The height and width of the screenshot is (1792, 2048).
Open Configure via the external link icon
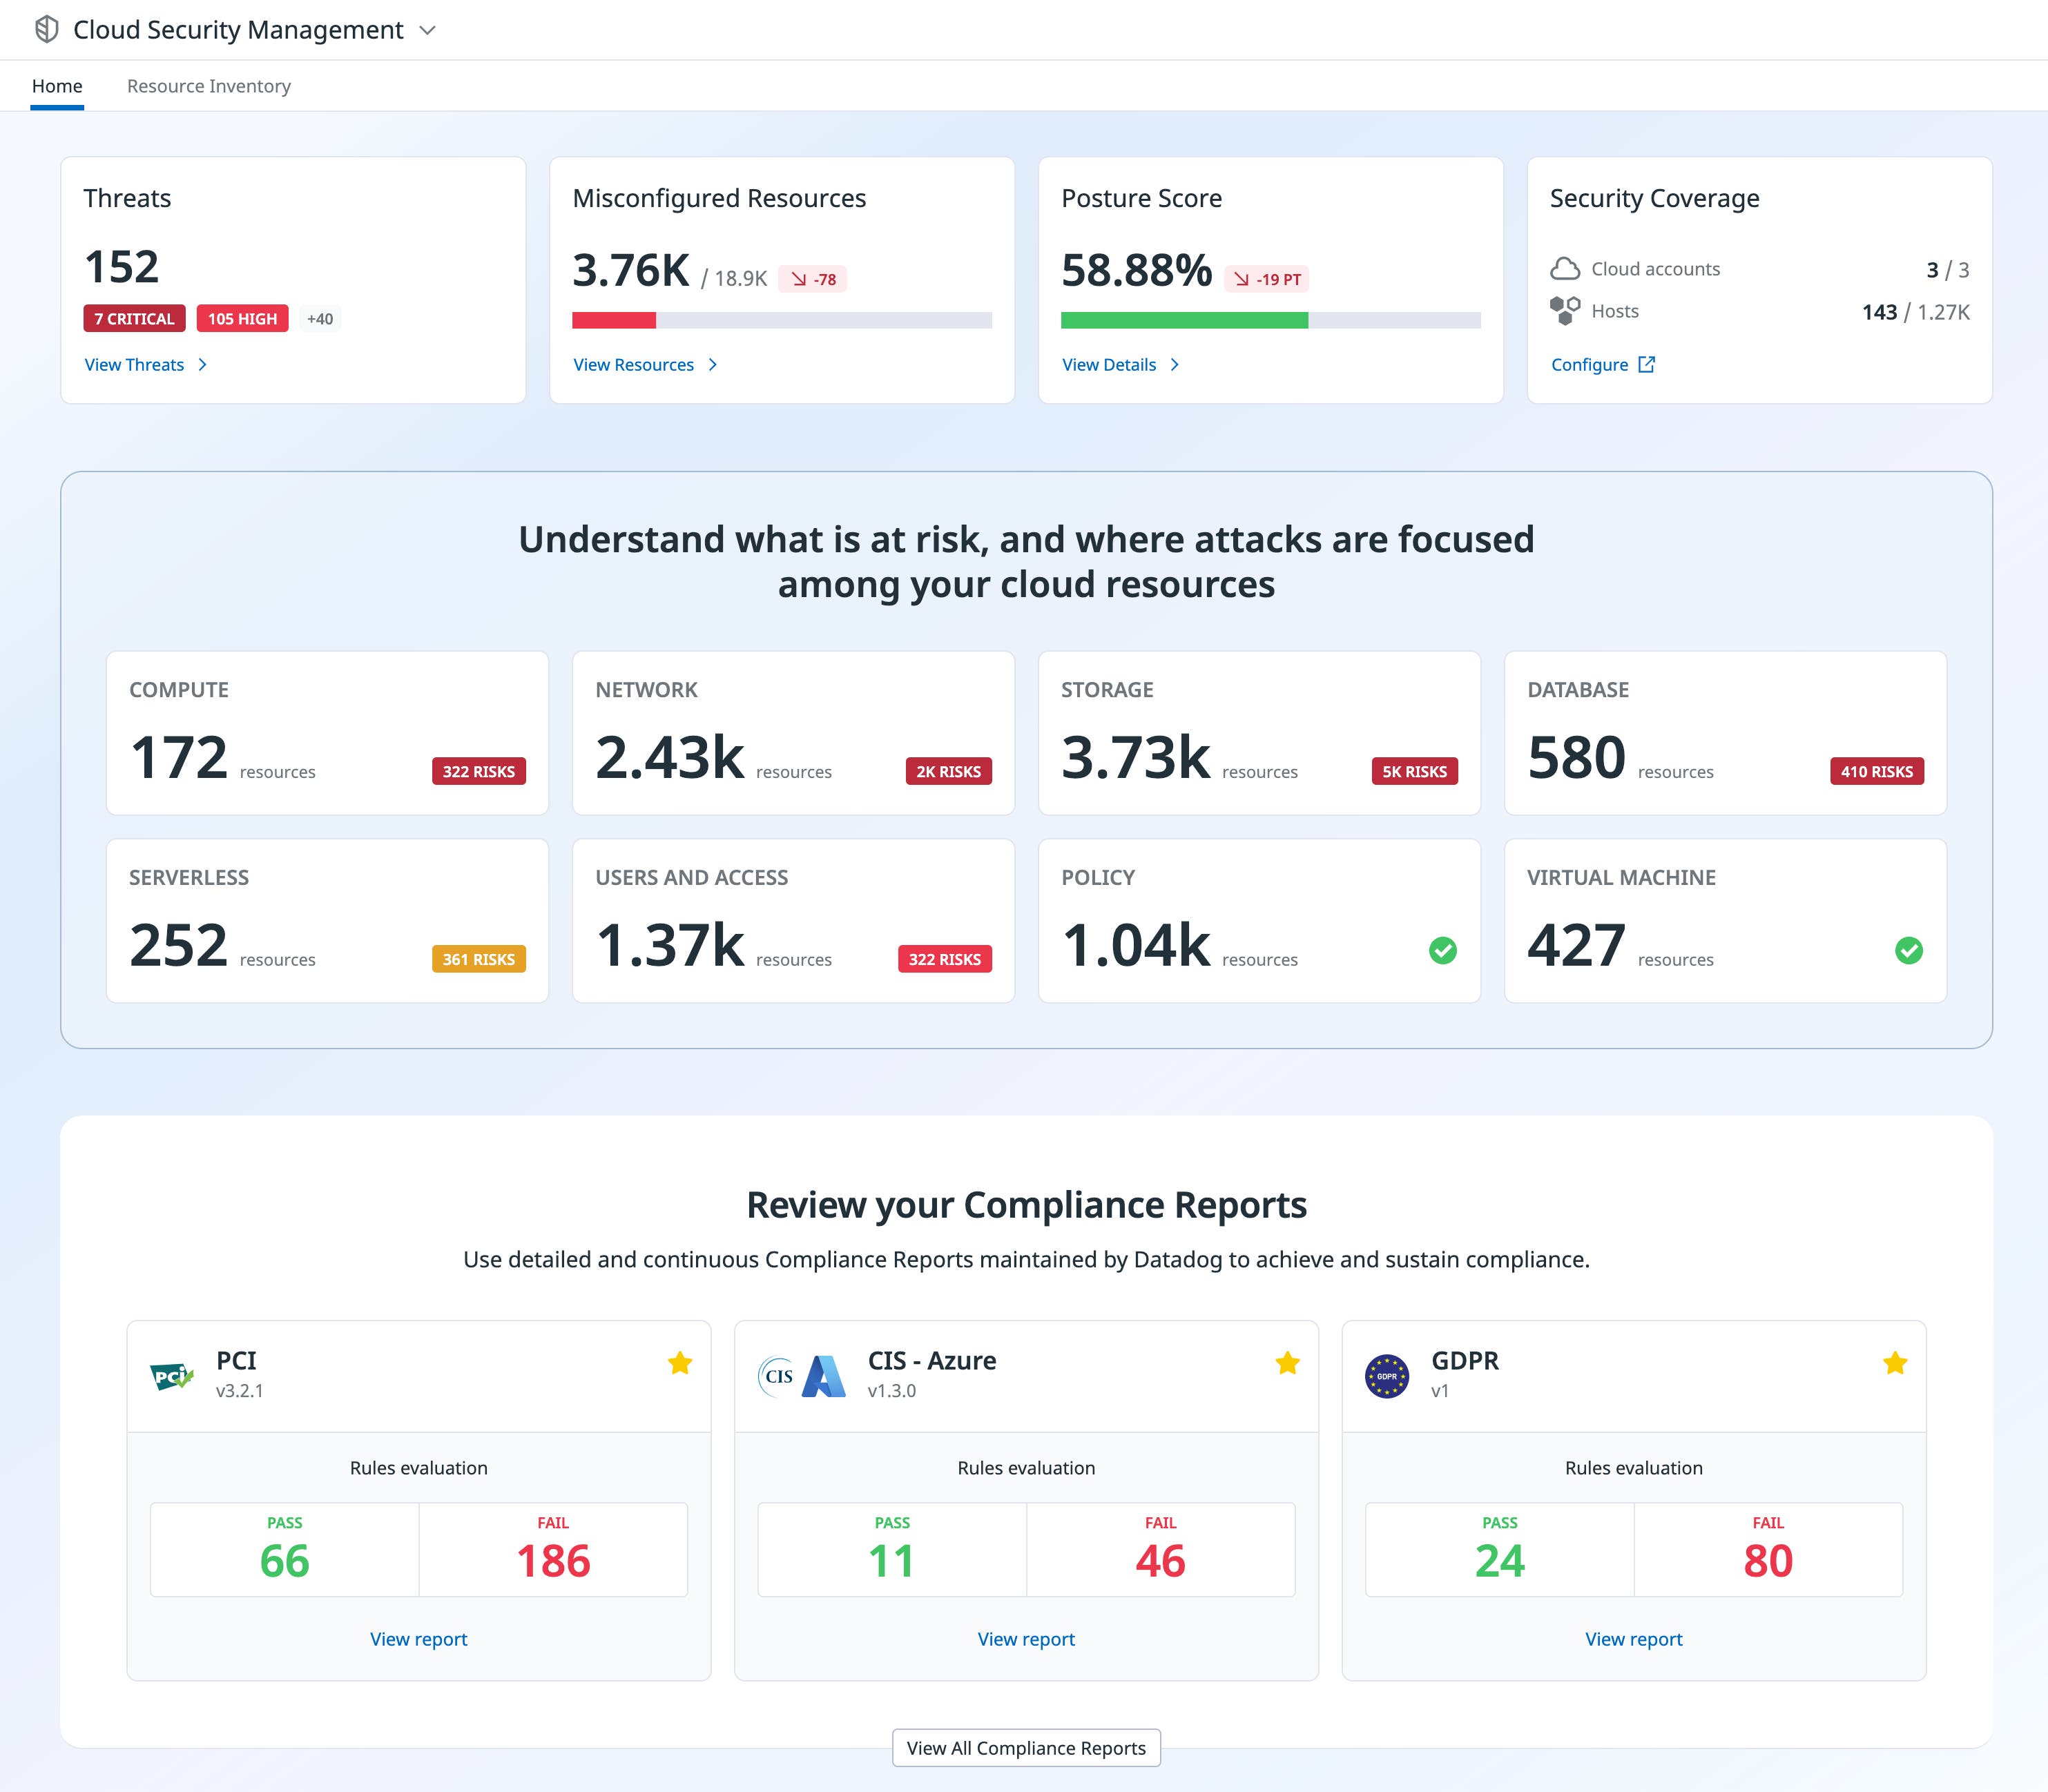1648,365
